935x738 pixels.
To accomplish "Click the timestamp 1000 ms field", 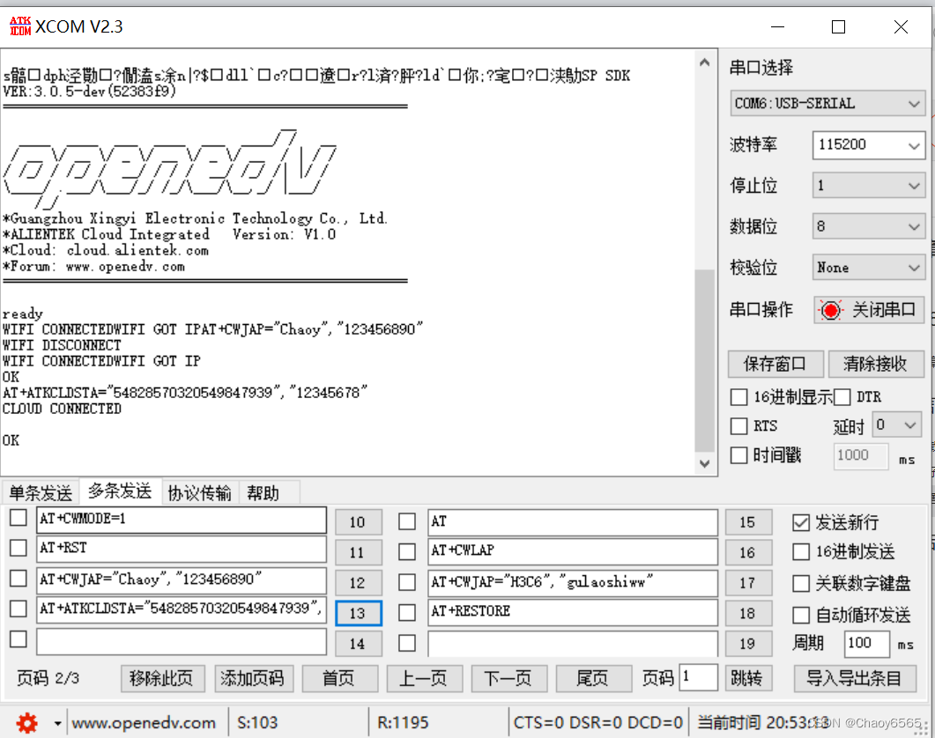I will click(861, 456).
